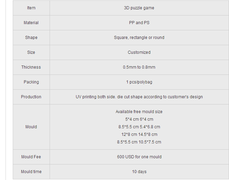The height and width of the screenshot is (180, 229).
Task: Select the '3D puzzle game' cell text
Action: pyautogui.click(x=139, y=8)
